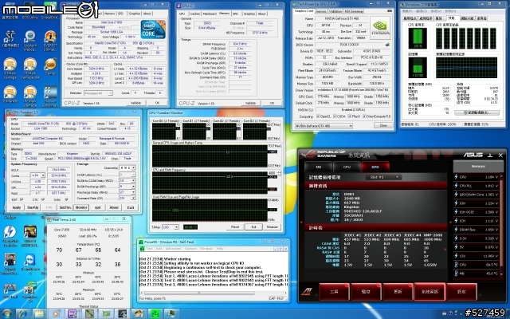Toggle the C1E checkbox in CPU-Tweaker
This screenshot has height=319, width=510.
[43, 199]
